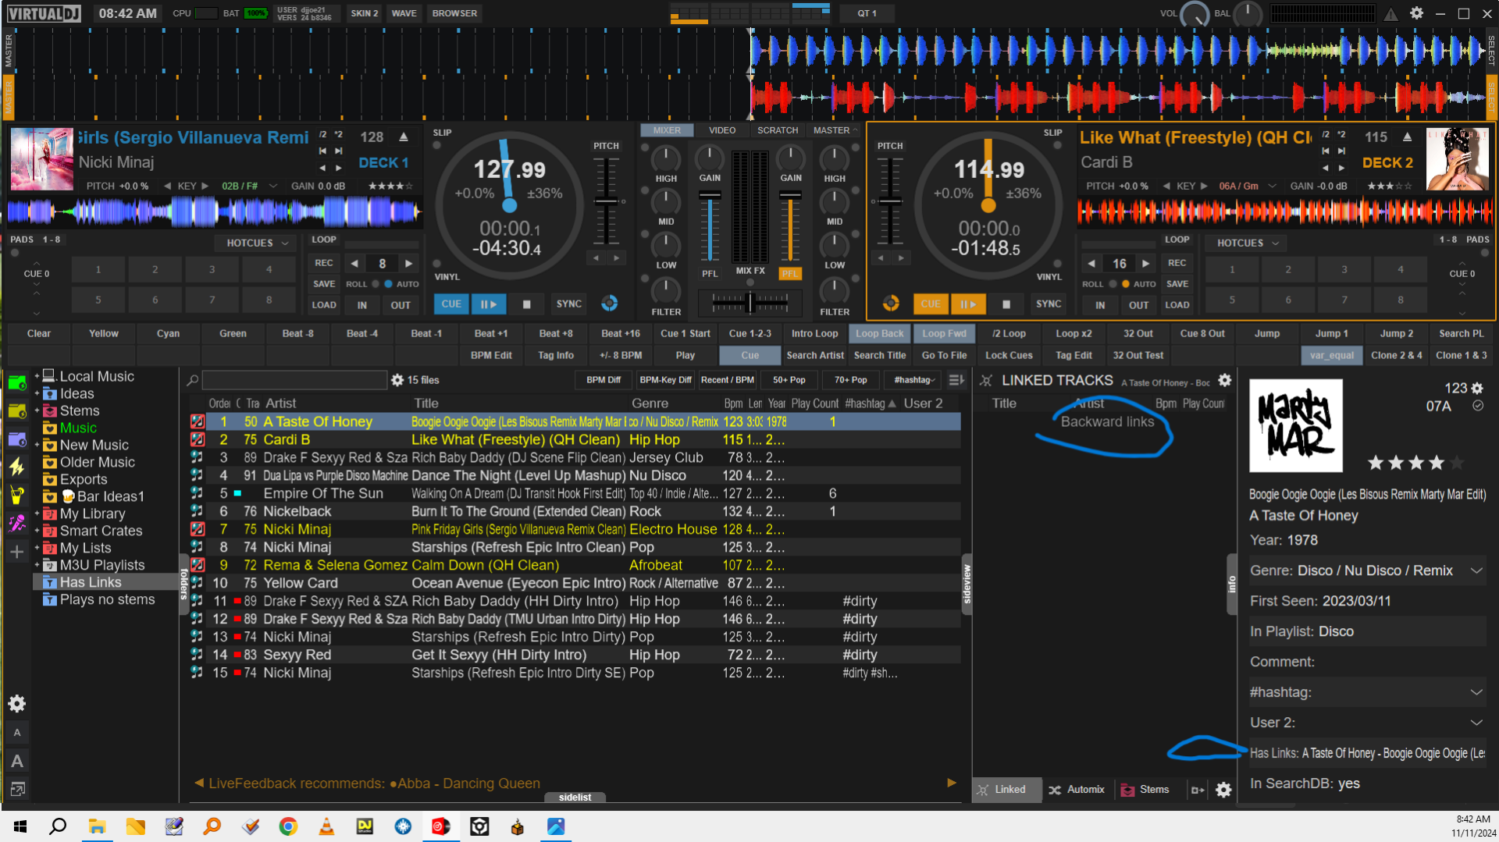Expand the Local Music tree node
This screenshot has height=842, width=1499.
(36, 376)
